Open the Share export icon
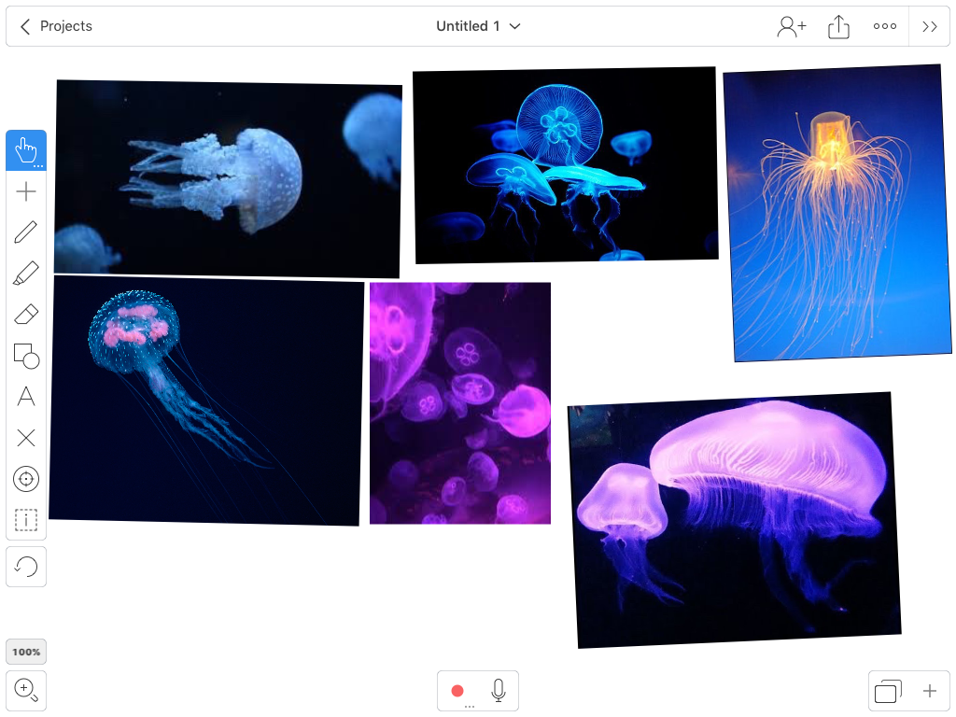The image size is (956, 717). pyautogui.click(x=839, y=27)
